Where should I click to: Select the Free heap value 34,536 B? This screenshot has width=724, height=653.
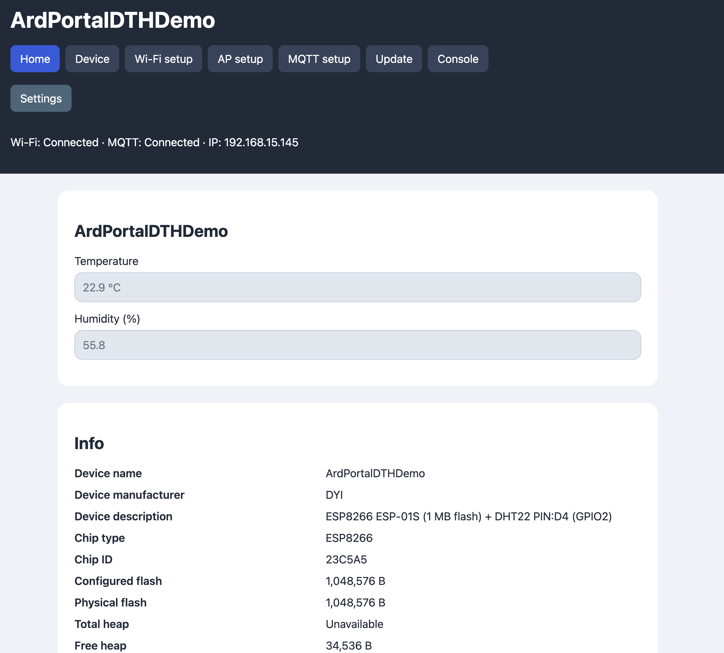click(348, 646)
